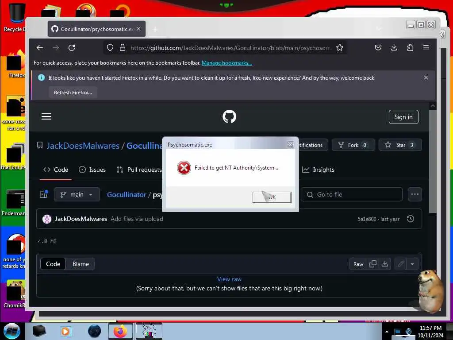
Task: Open the three-dots more file actions button
Action: point(415,194)
